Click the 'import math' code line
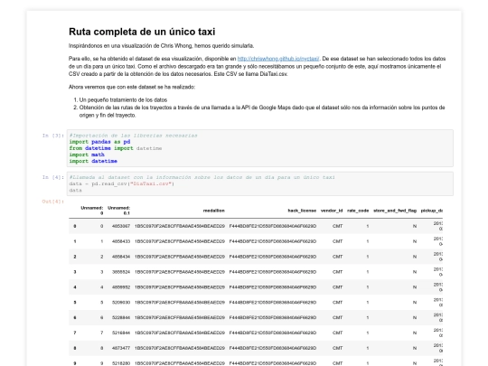488x366 pixels. tap(87, 155)
